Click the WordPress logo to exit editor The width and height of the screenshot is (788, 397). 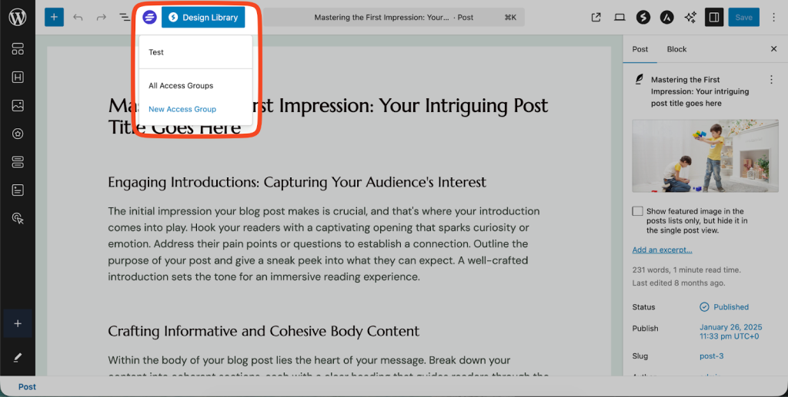point(17,17)
